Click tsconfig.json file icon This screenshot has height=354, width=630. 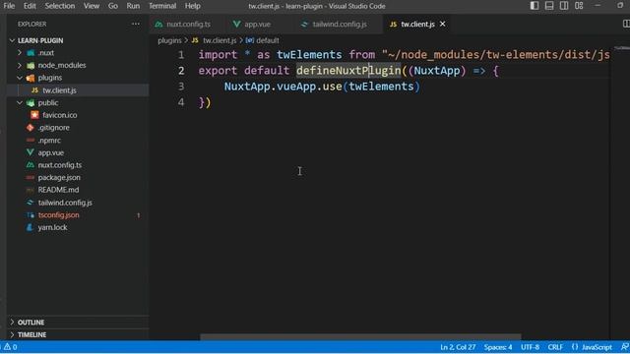tap(31, 215)
